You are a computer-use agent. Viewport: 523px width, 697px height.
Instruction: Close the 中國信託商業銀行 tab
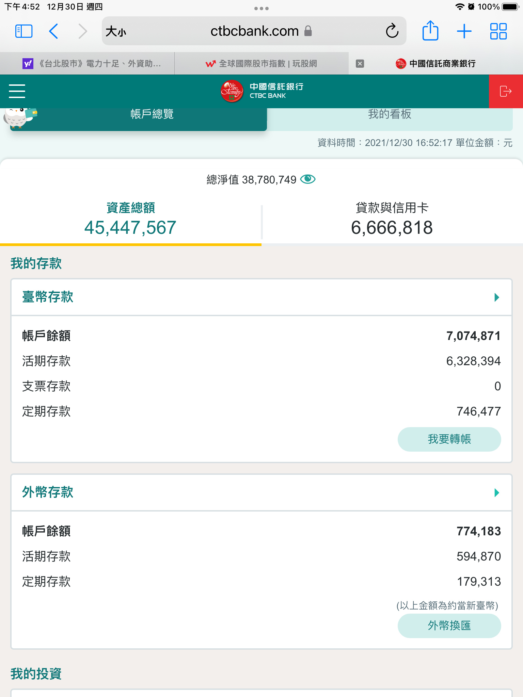click(360, 64)
